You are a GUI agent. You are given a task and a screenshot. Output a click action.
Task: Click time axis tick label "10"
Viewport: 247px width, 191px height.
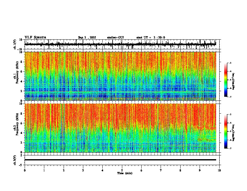click(x=219, y=170)
